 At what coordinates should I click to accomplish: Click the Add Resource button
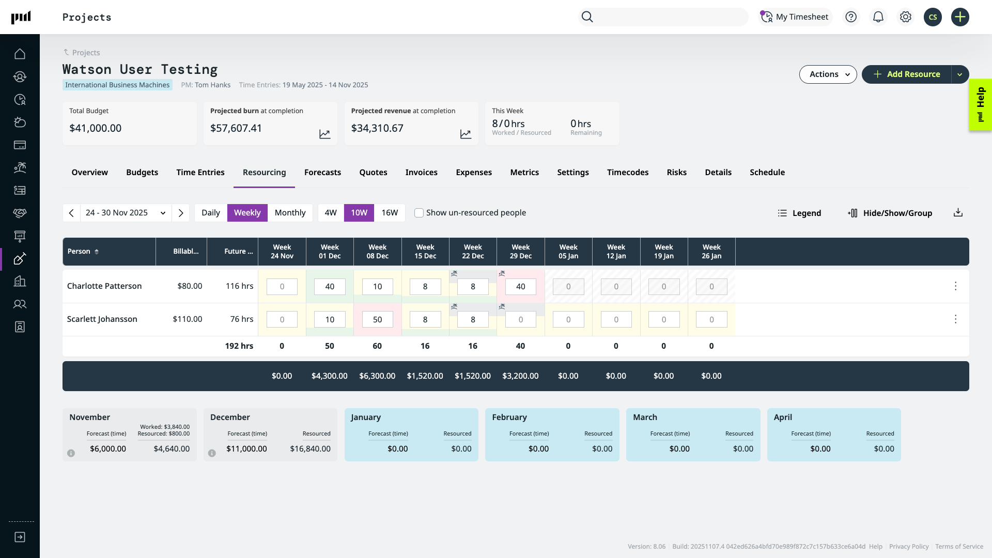coord(906,74)
